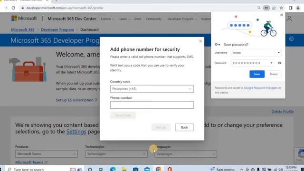
Task: Switch to Chrome on the taskbar
Action: point(158,169)
